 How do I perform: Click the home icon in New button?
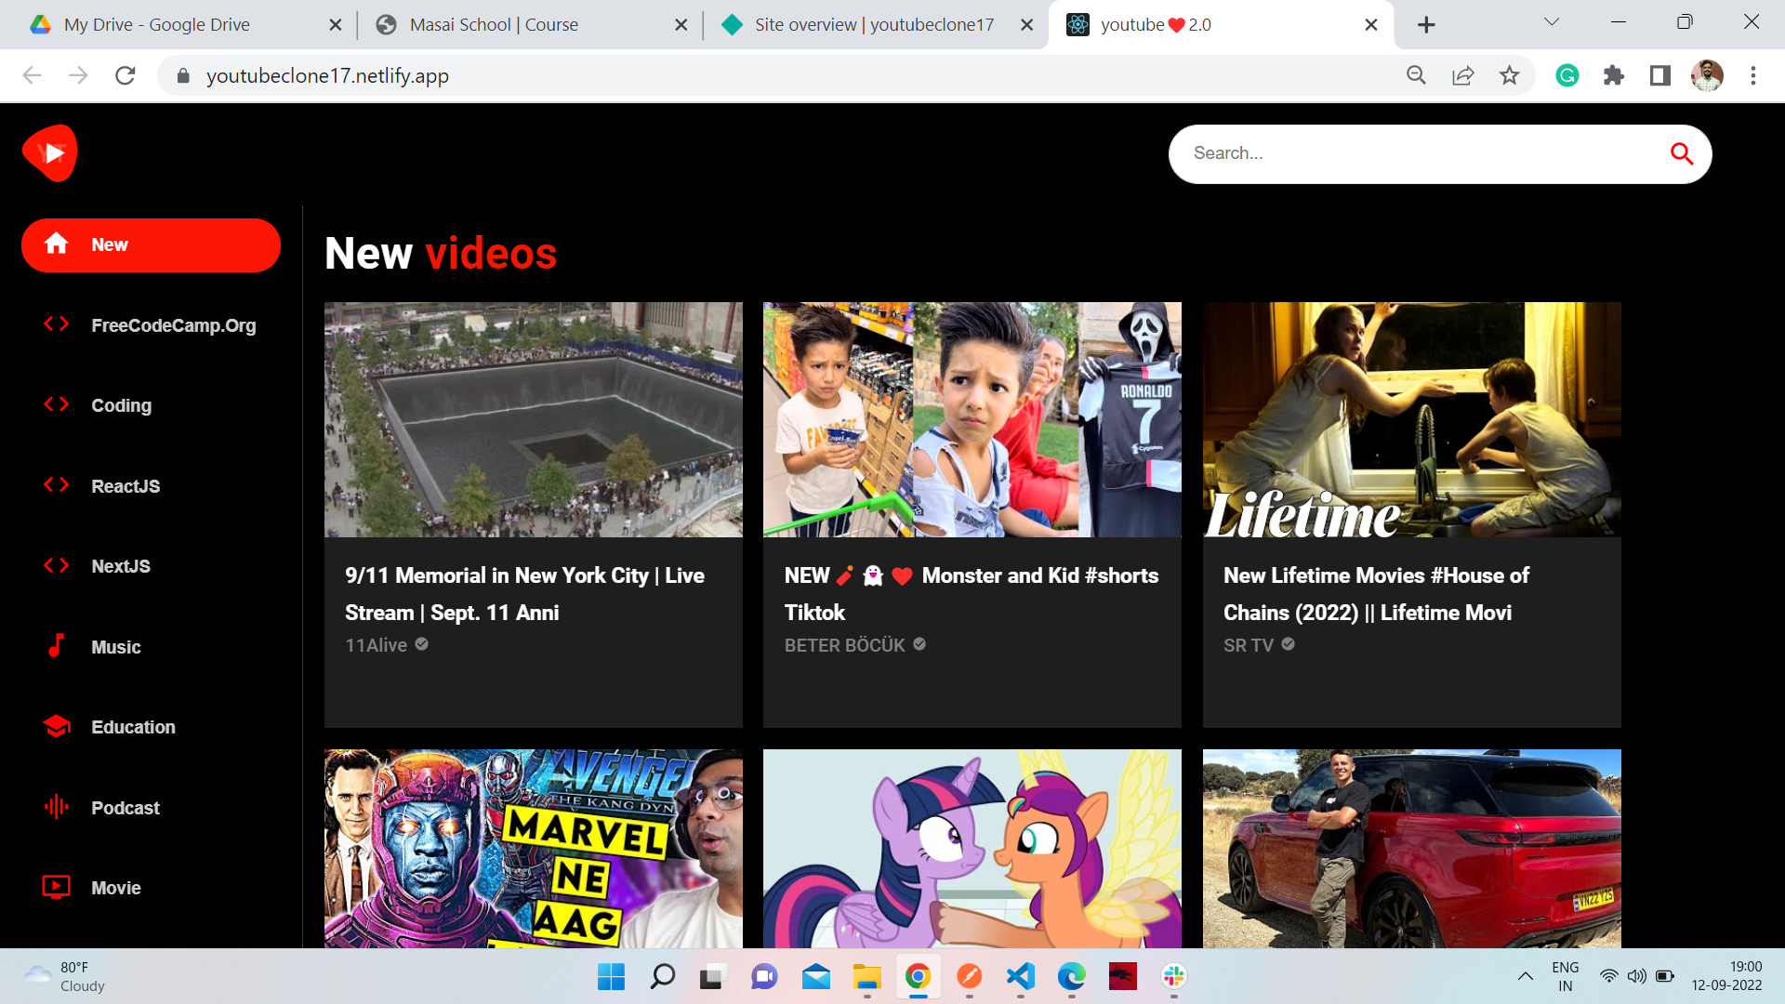(x=57, y=244)
